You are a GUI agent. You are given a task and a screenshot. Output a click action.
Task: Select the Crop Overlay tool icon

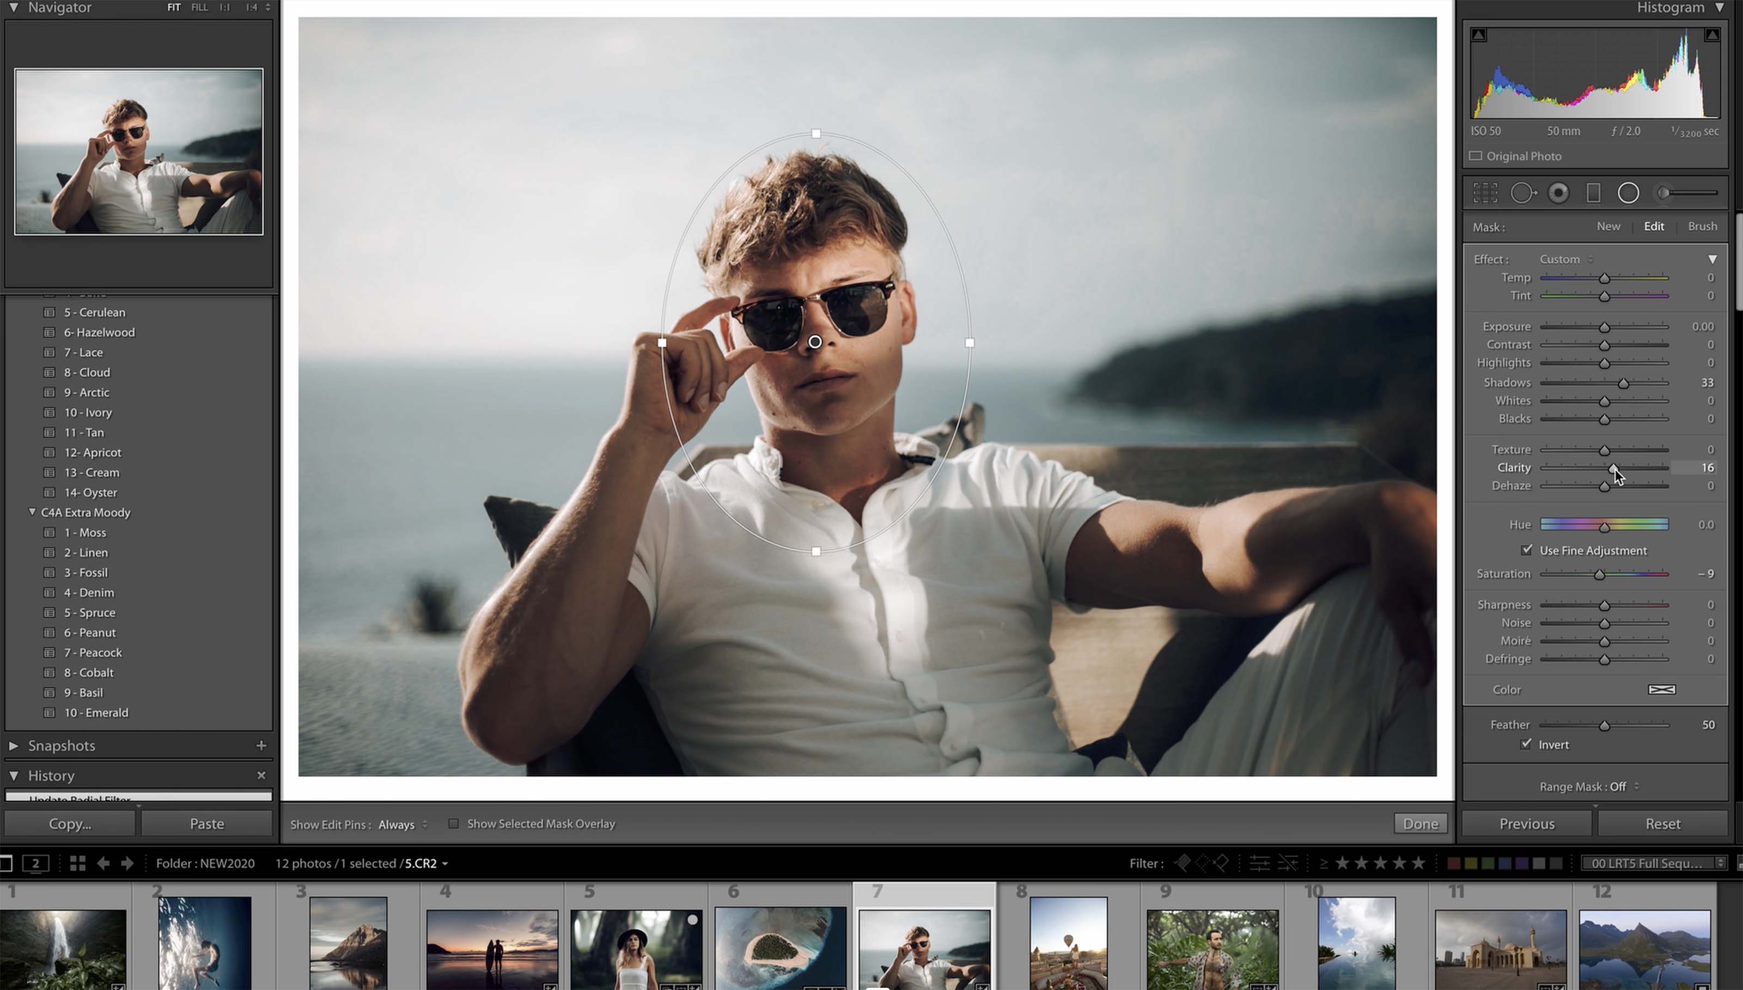coord(1485,193)
